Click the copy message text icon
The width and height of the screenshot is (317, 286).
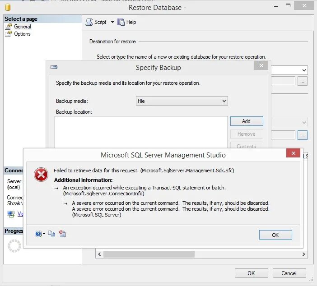pyautogui.click(x=52, y=234)
